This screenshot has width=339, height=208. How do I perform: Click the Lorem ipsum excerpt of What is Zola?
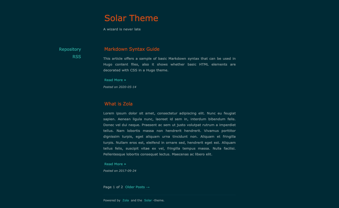click(x=169, y=133)
